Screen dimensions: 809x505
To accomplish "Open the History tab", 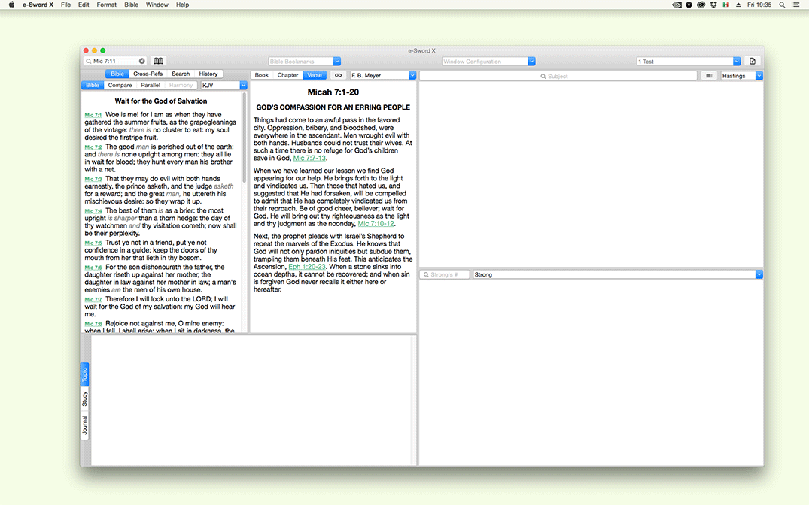I will [x=208, y=74].
